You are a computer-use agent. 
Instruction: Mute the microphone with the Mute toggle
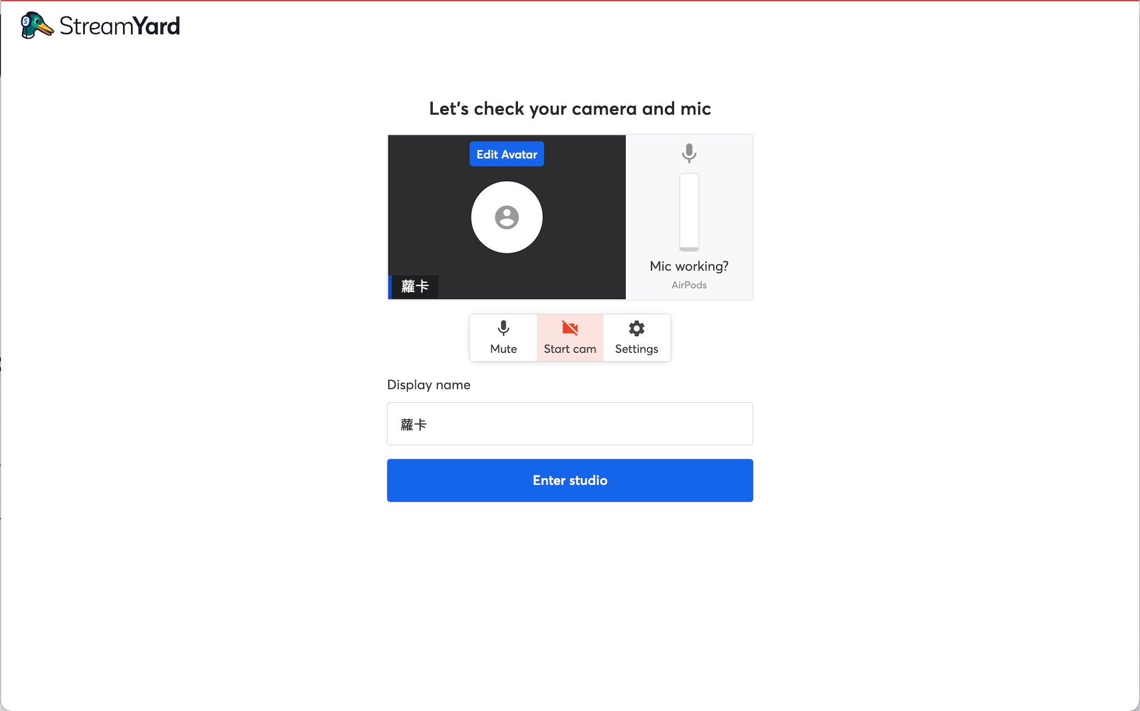(x=503, y=338)
